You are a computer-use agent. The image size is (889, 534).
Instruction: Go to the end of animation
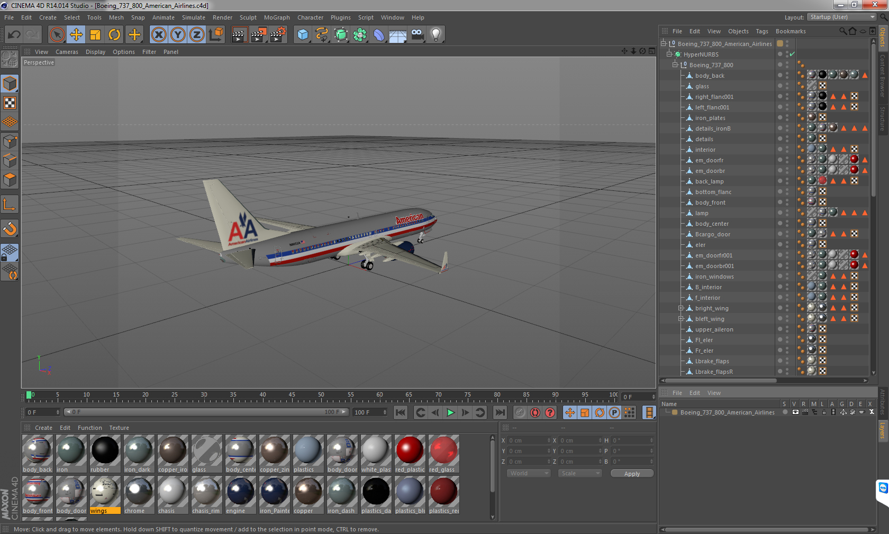[500, 412]
